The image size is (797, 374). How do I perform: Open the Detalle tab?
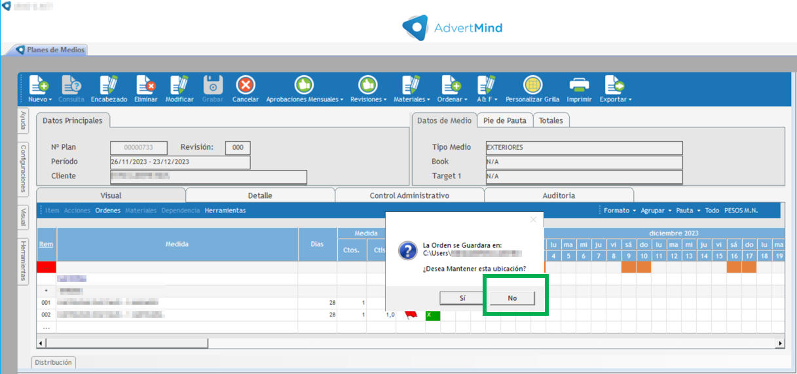[x=260, y=195]
